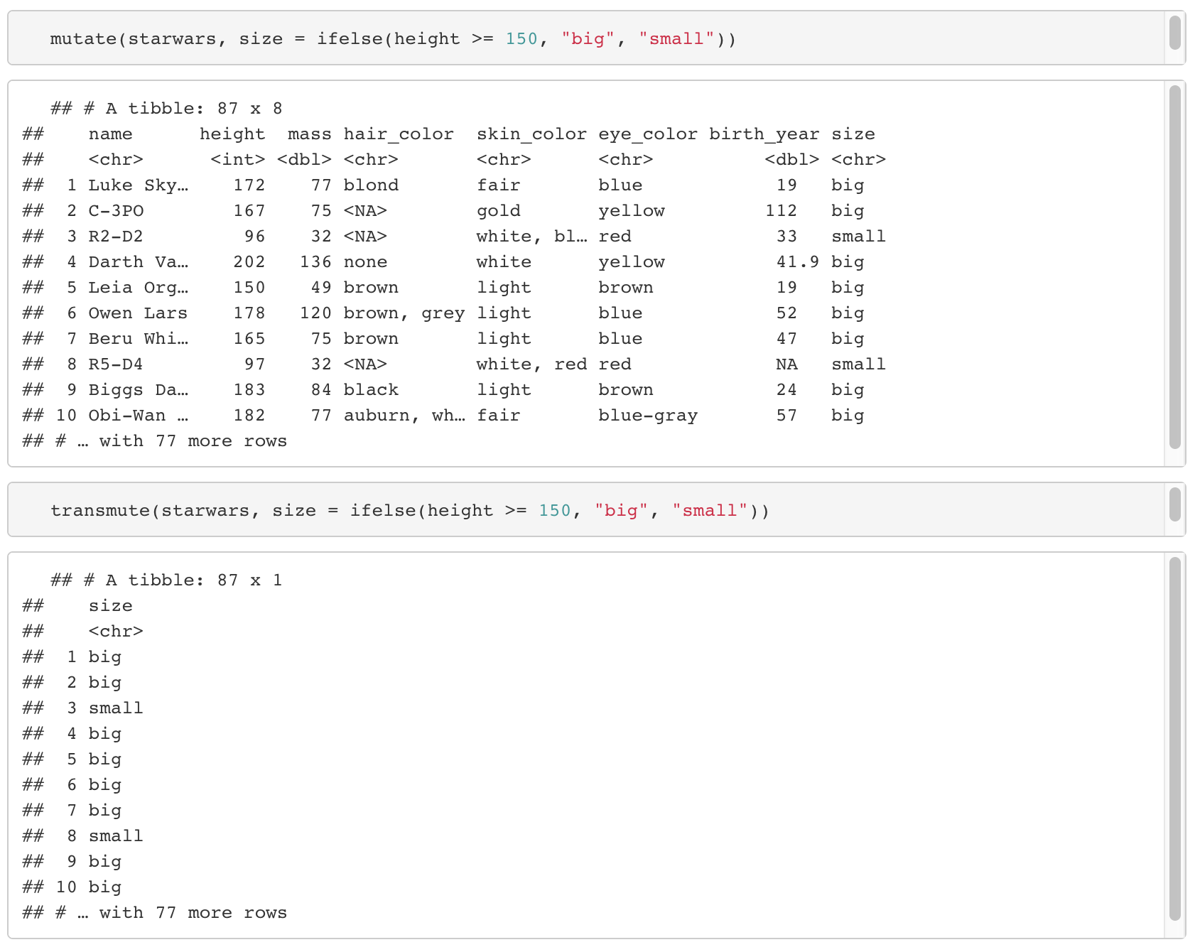Click the hair_color column header

click(x=399, y=134)
